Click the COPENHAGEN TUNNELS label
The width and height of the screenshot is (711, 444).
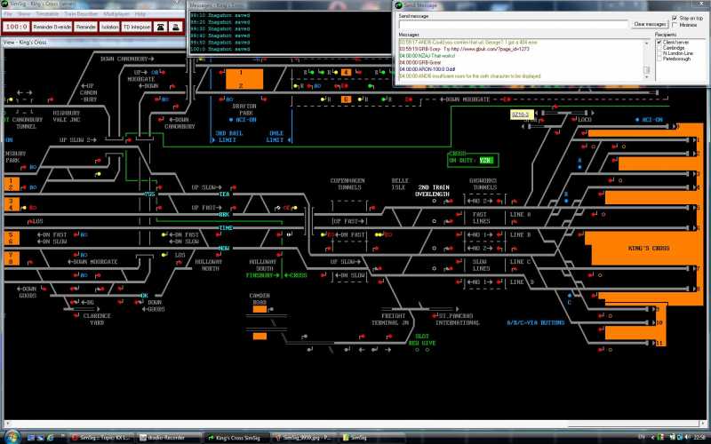click(348, 184)
